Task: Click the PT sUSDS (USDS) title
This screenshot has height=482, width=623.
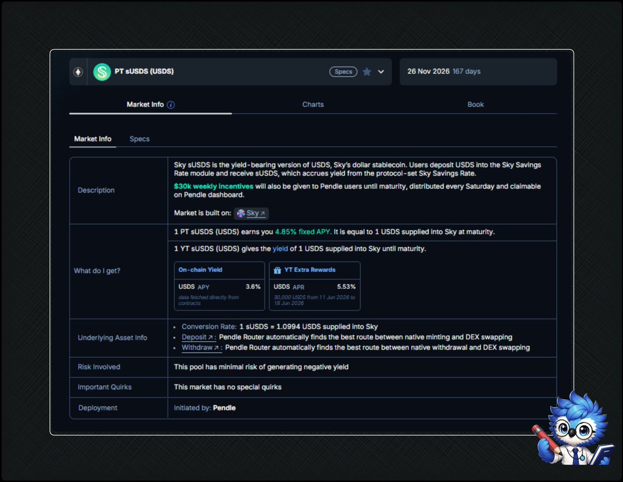Action: [144, 72]
